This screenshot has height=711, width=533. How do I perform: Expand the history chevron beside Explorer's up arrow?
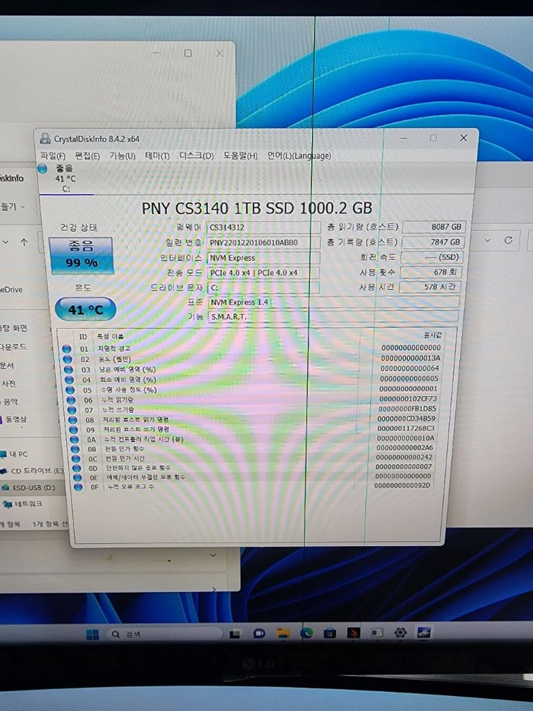point(6,242)
